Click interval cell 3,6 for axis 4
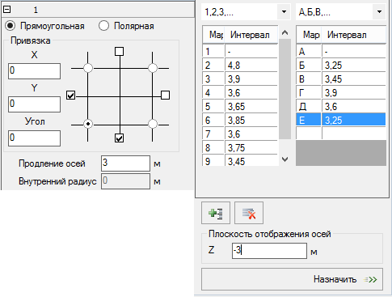This screenshot has height=297, width=392. [251, 92]
